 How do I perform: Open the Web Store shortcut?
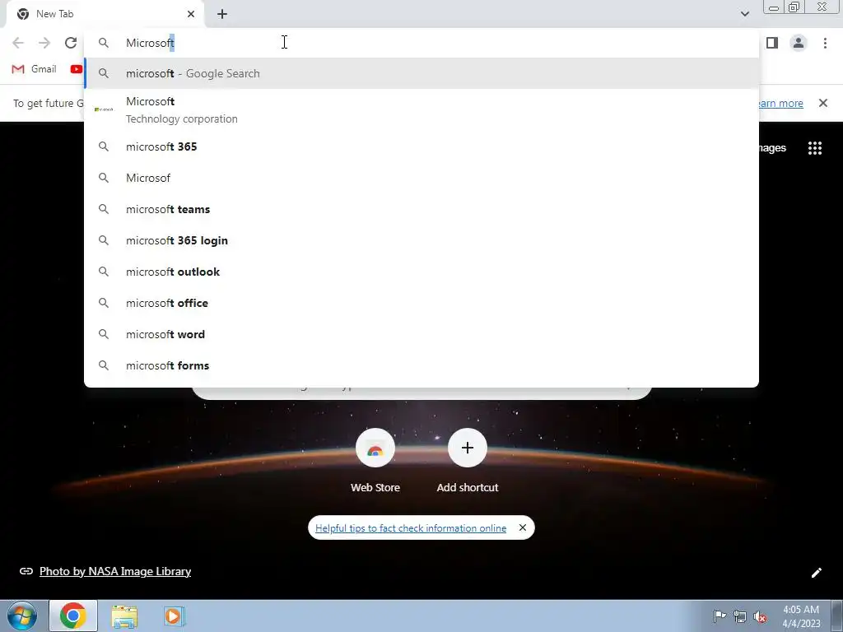point(375,448)
